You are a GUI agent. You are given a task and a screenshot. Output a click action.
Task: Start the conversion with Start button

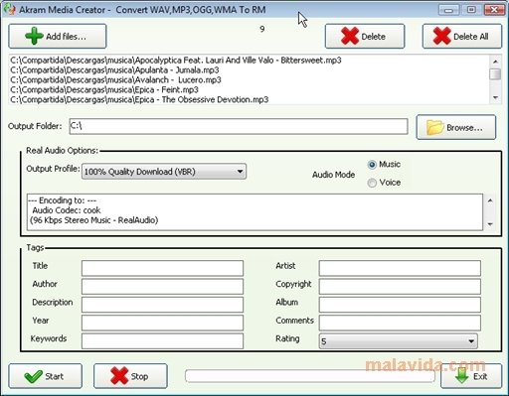tap(46, 376)
